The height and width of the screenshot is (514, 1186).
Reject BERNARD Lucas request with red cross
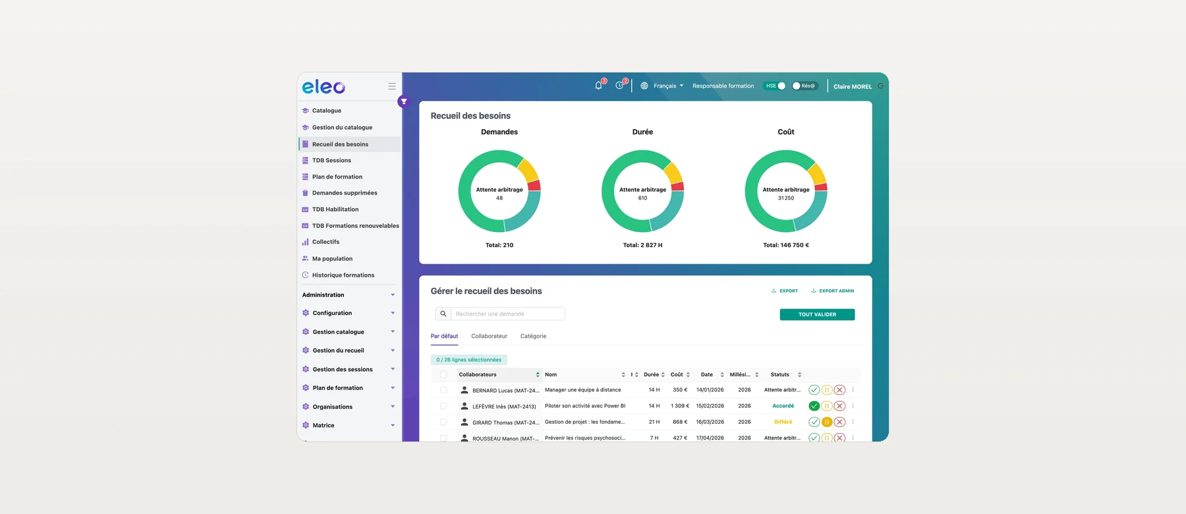839,390
